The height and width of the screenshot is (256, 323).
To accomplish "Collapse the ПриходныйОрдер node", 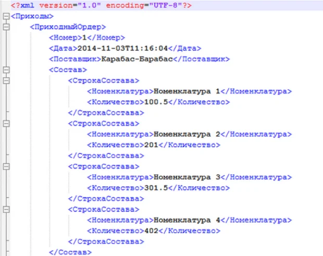I will [6, 27].
